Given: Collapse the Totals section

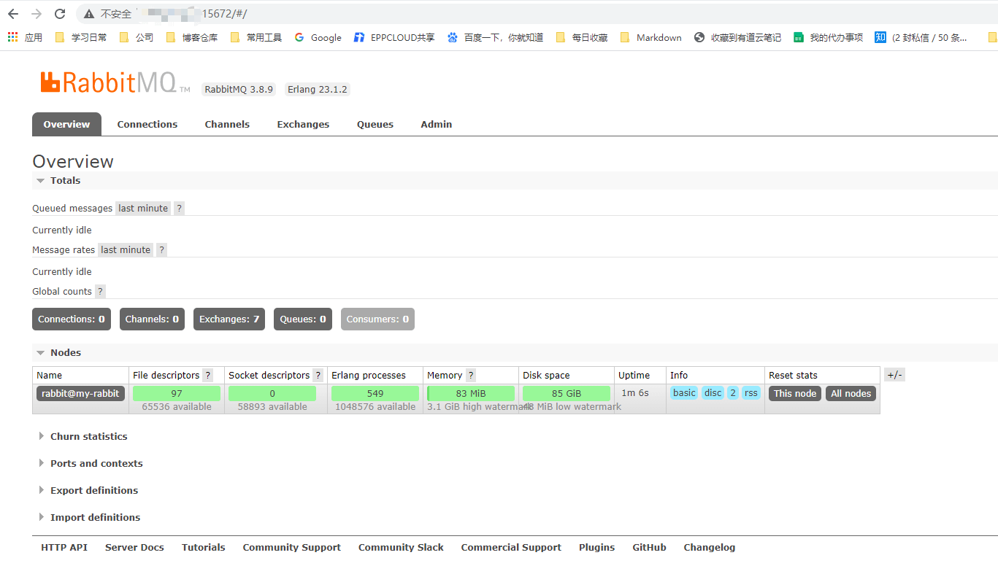Looking at the screenshot, I should 58,180.
